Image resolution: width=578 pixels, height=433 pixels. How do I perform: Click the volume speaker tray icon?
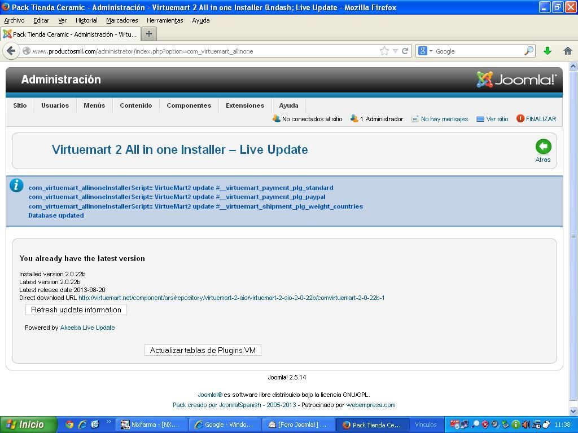pos(526,425)
